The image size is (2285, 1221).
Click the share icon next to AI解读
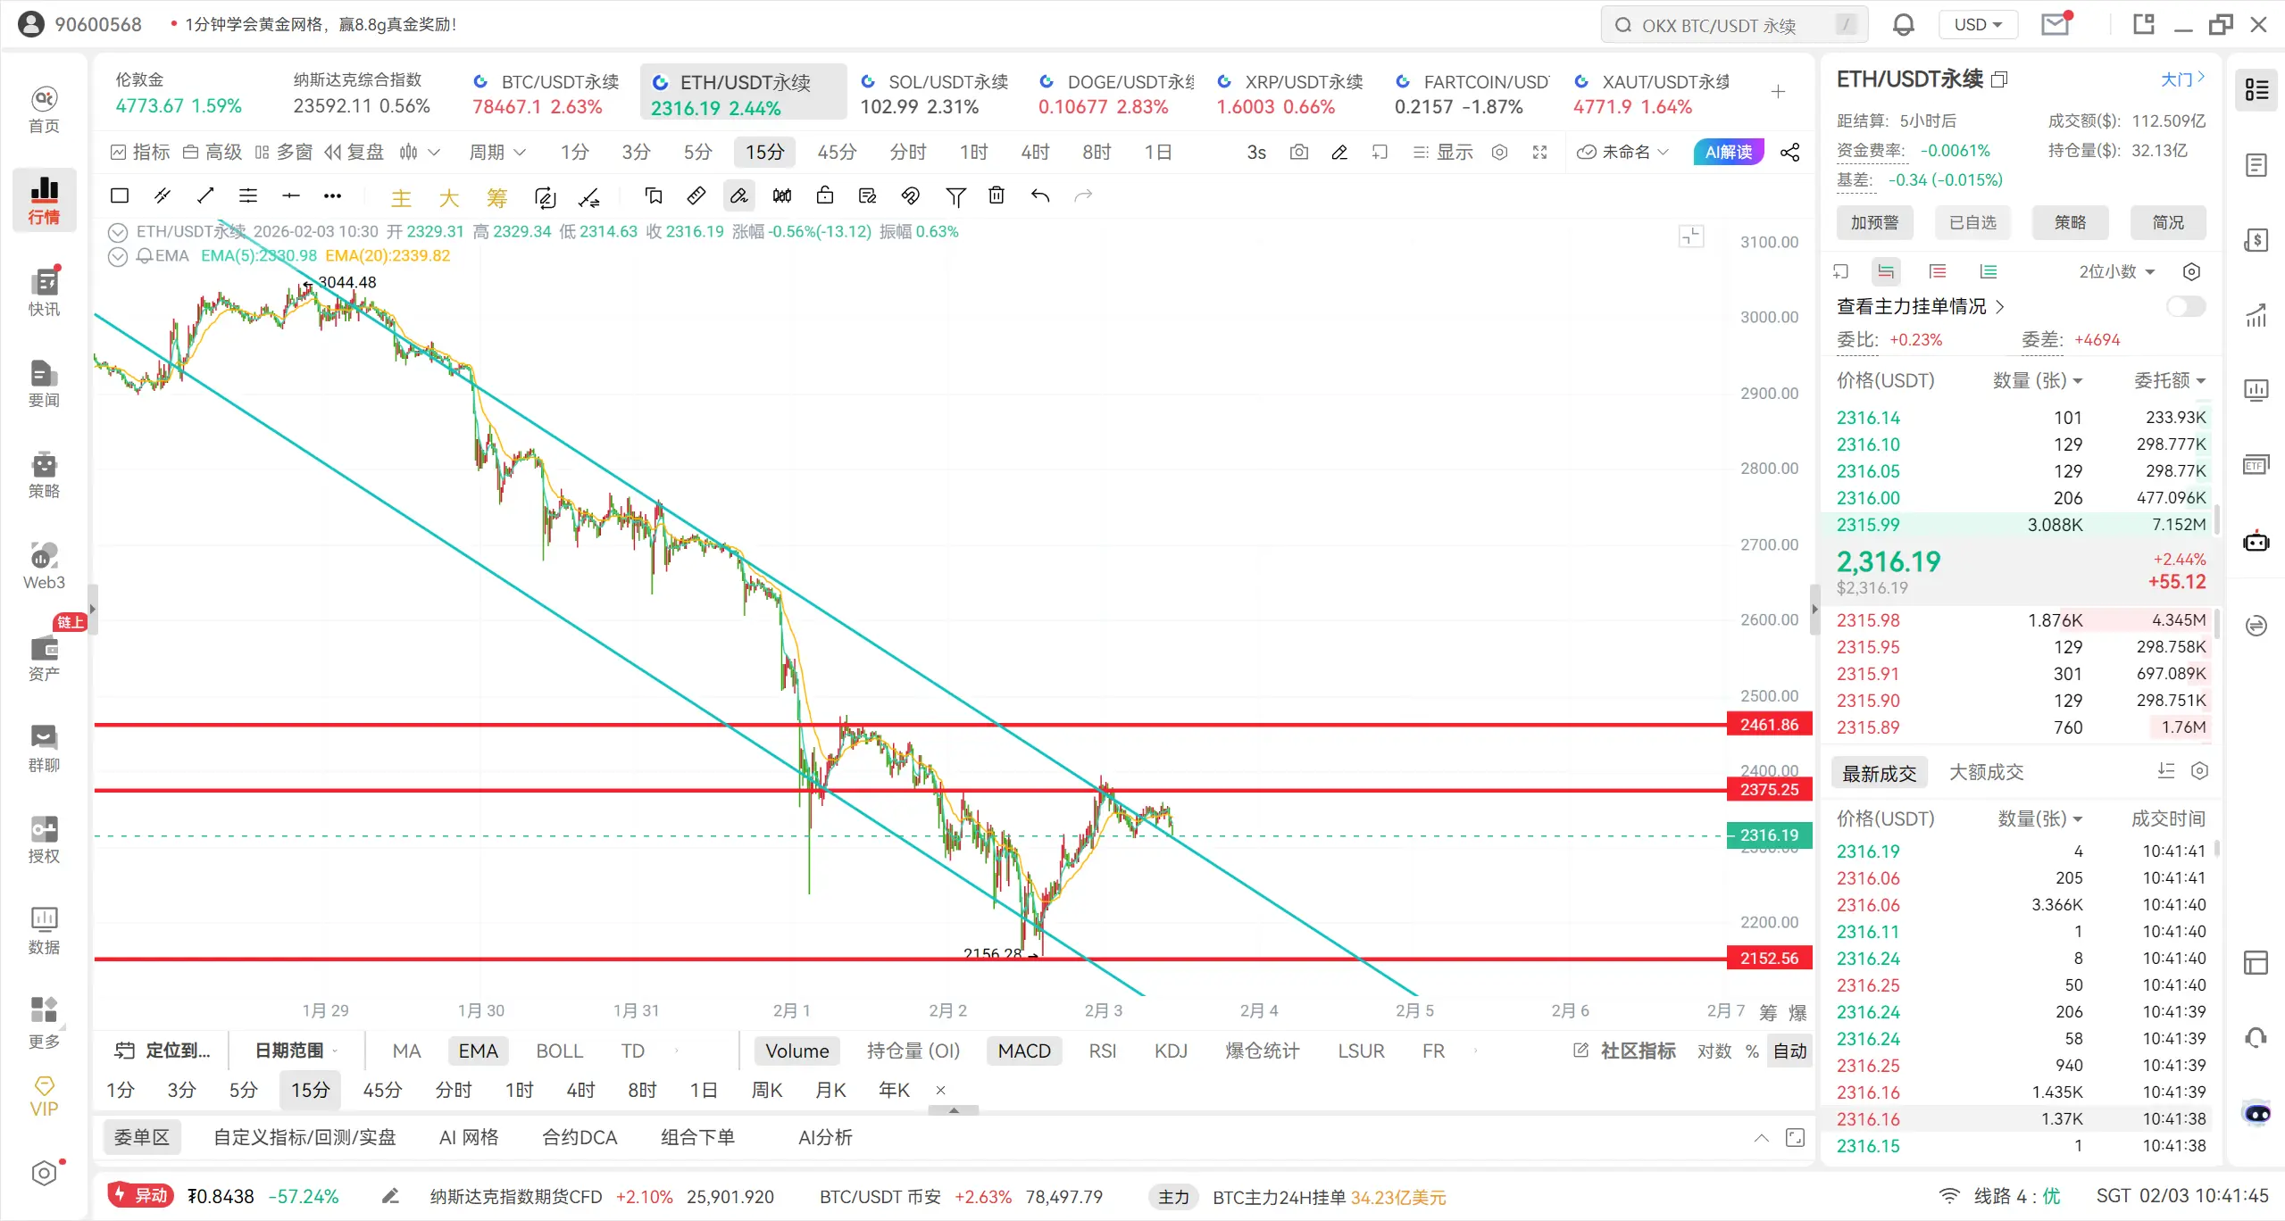[x=1789, y=153]
